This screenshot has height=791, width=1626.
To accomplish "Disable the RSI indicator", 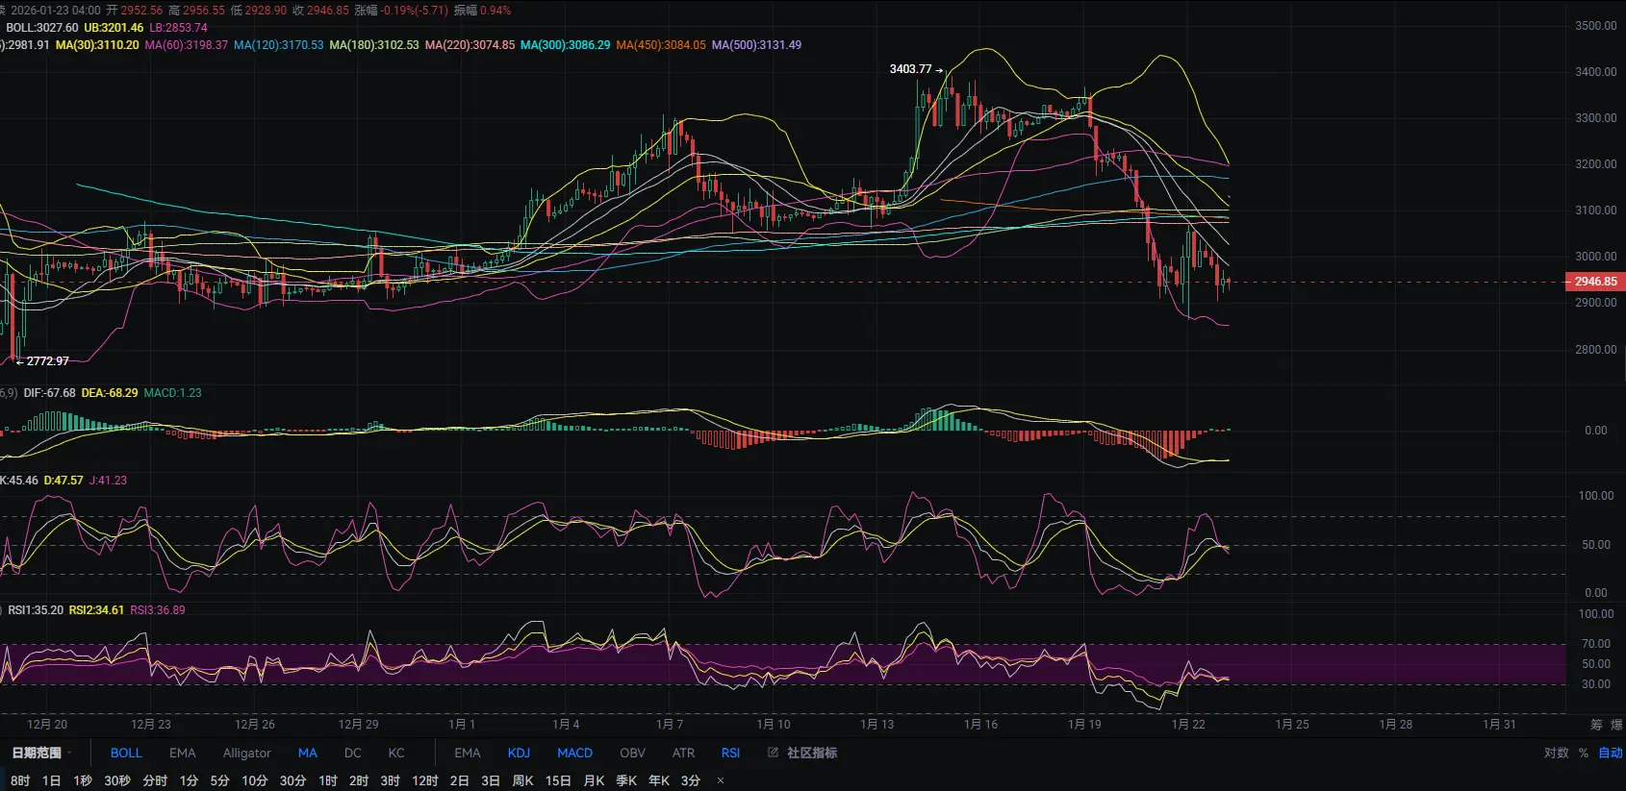I will [x=730, y=753].
